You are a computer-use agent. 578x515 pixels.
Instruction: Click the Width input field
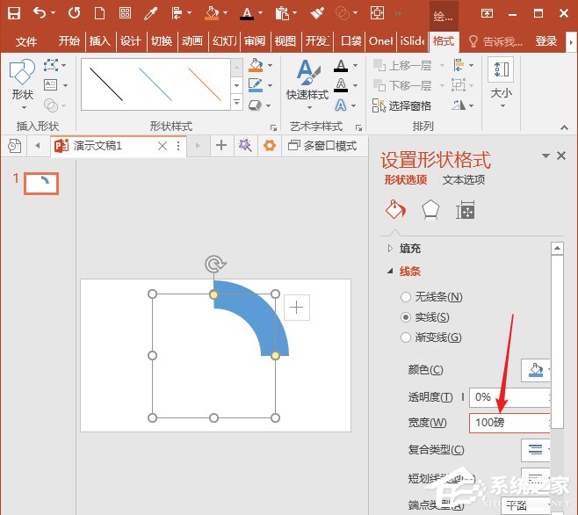pyautogui.click(x=508, y=423)
